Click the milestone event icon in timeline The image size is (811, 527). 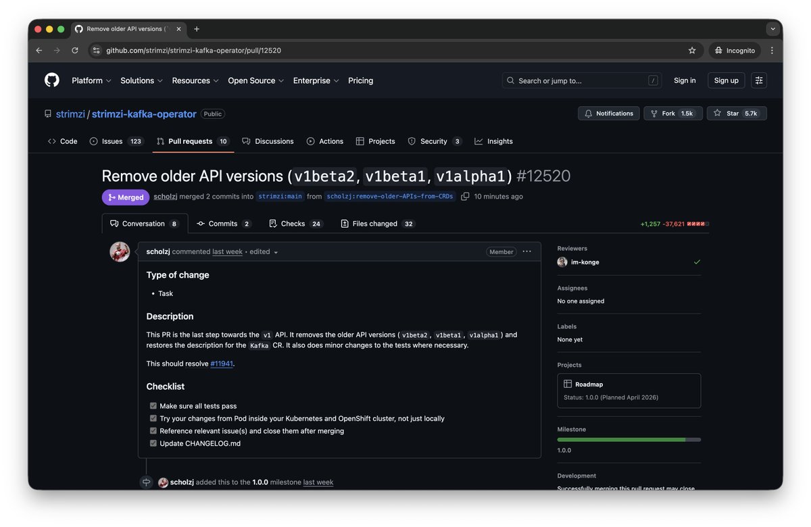click(146, 482)
